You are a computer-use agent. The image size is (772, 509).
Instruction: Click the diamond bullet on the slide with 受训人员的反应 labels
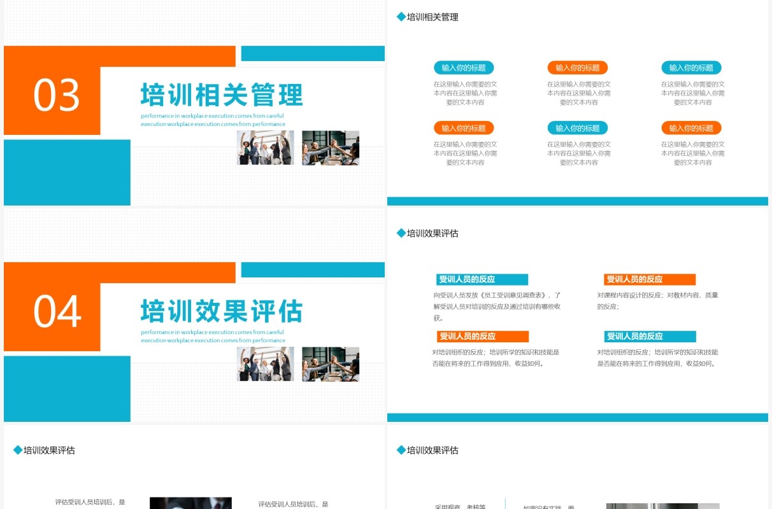tap(401, 234)
